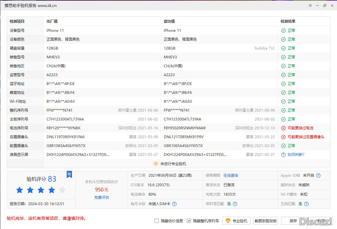Viewport: 337px width, 229px height.
Task: Open the 如何判断? link
Action: pyautogui.click(x=296, y=155)
